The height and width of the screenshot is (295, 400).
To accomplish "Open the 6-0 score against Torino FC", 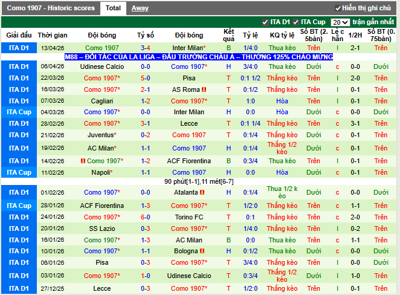I will click(x=146, y=217).
